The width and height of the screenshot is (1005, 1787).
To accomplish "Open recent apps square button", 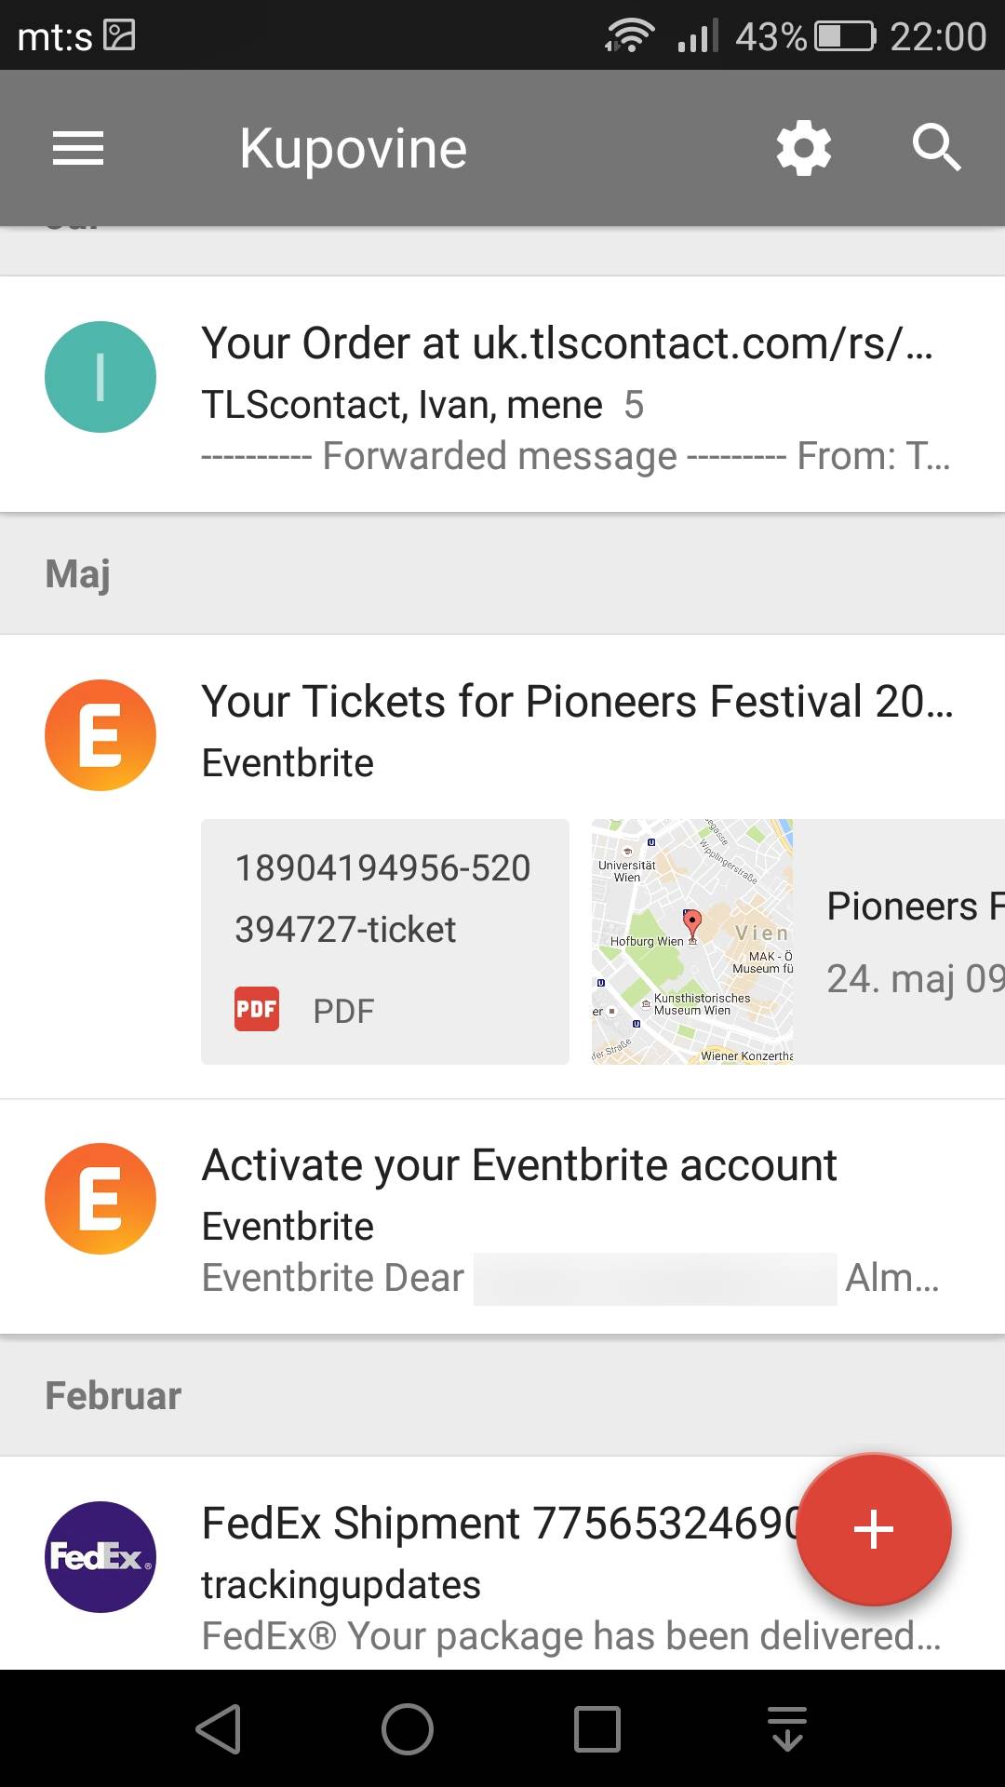I will tap(596, 1729).
